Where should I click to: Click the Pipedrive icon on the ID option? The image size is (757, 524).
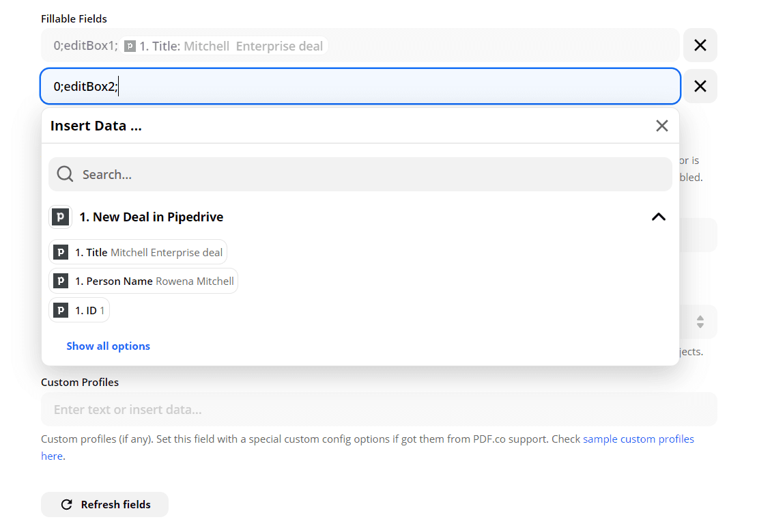tap(61, 309)
